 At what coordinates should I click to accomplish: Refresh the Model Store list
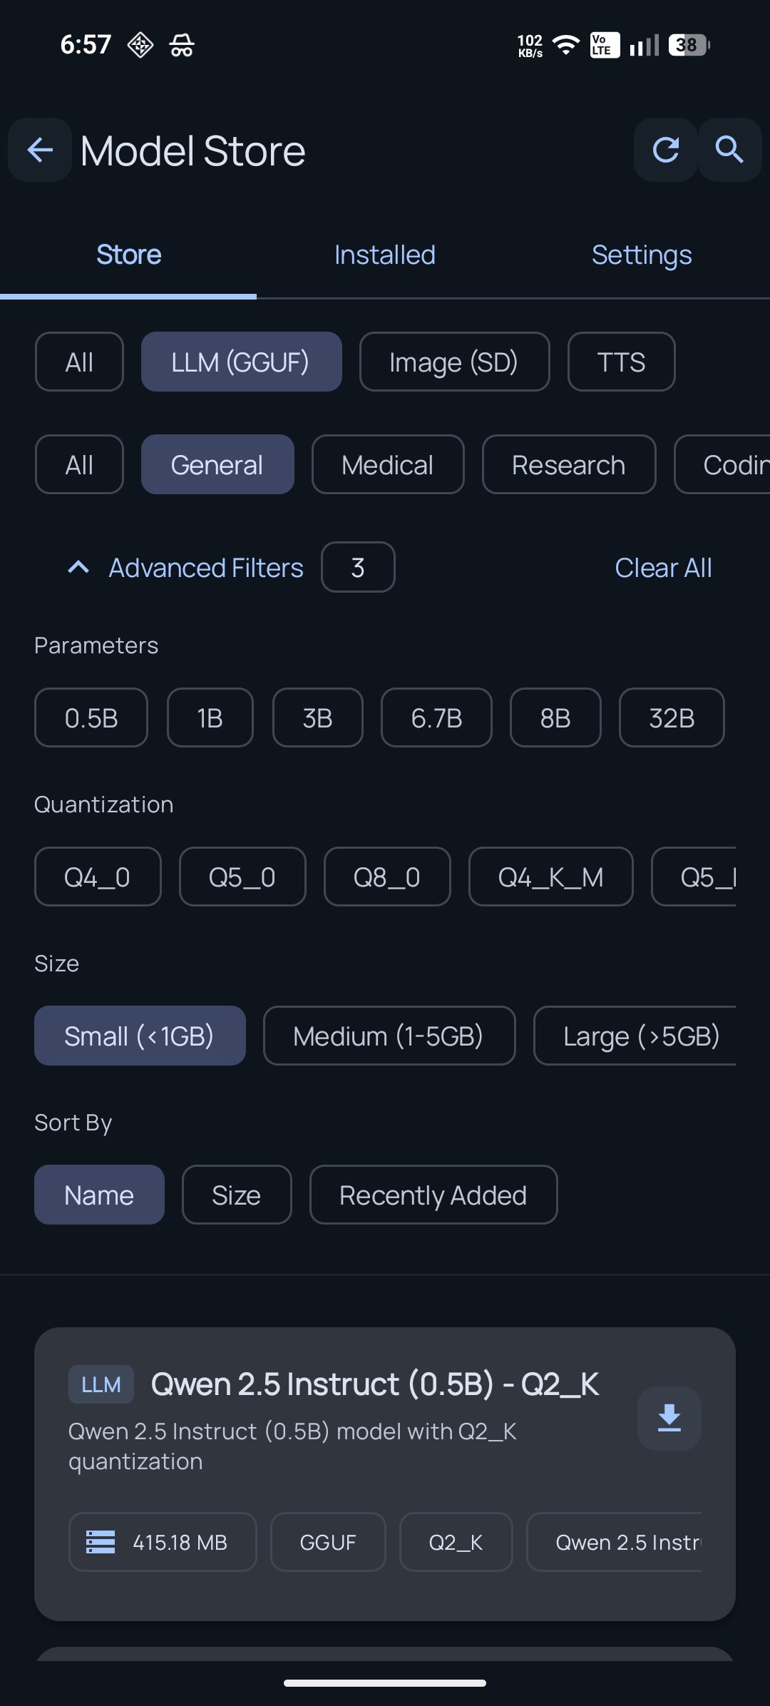click(x=665, y=150)
